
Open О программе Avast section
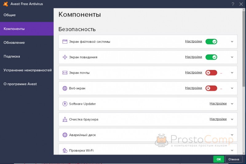(x=27, y=84)
